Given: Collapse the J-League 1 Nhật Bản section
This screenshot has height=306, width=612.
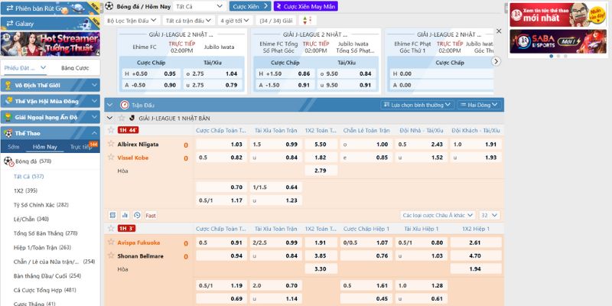Looking at the screenshot, I should [111, 118].
